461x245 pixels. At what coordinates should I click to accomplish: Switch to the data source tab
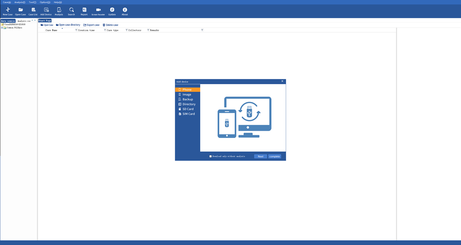(8, 21)
